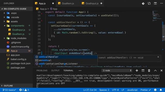The image size is (165, 92).
Task: Kill terminal using trash icon
Action: [x=149, y=71]
